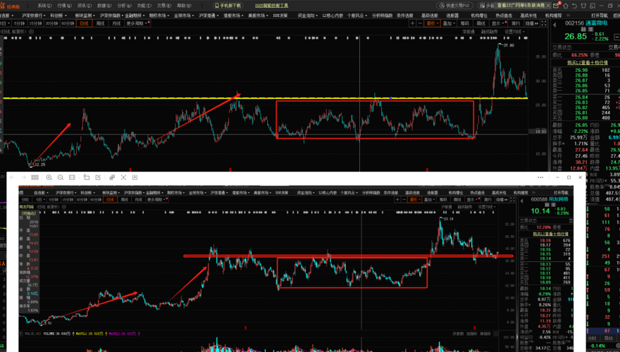Viewport: 620px width, 352px height.
Task: Open the 分析 menu
Action: click(124, 6)
